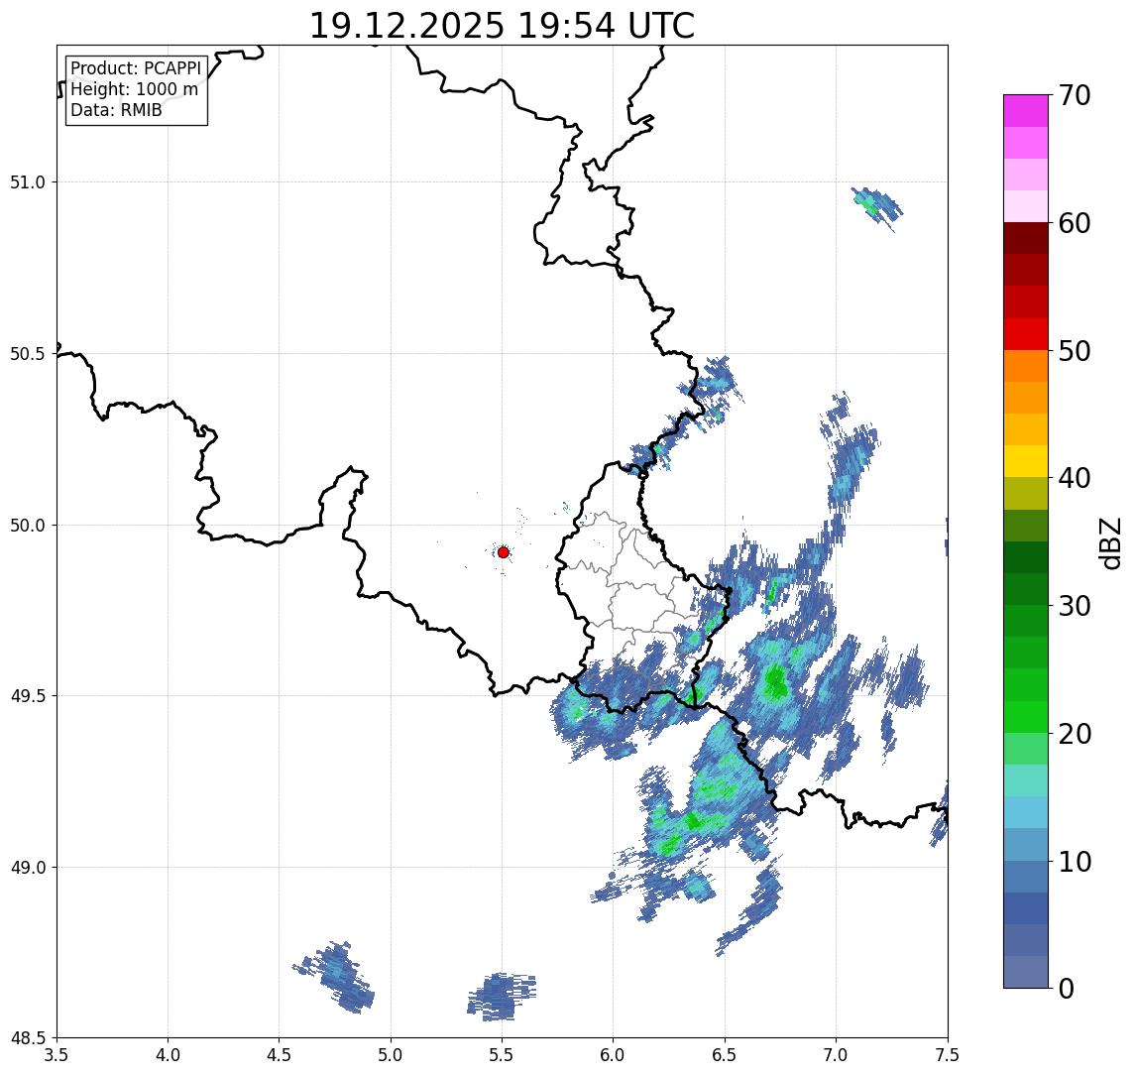Click the longitude tick label 3.5
The height and width of the screenshot is (1075, 1135).
[57, 1055]
